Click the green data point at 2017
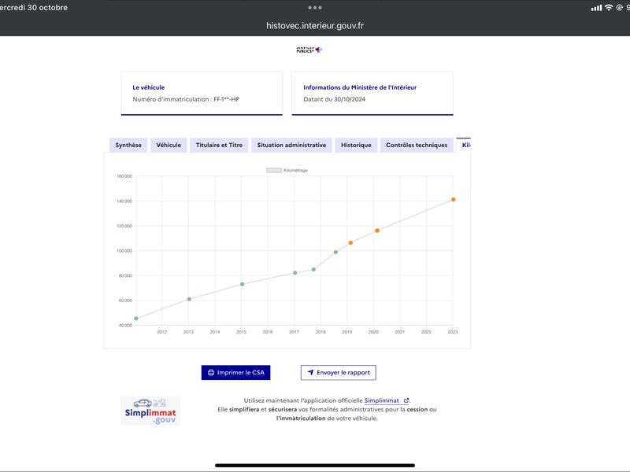This screenshot has height=472, width=630. (295, 273)
